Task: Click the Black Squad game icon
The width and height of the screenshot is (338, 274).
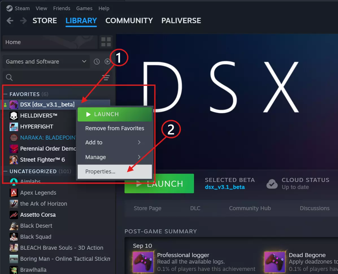Action: click(14, 237)
